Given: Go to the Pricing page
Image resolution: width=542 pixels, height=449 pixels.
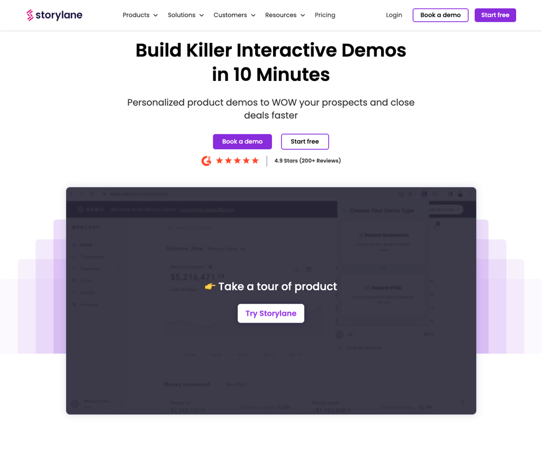Looking at the screenshot, I should tap(325, 15).
